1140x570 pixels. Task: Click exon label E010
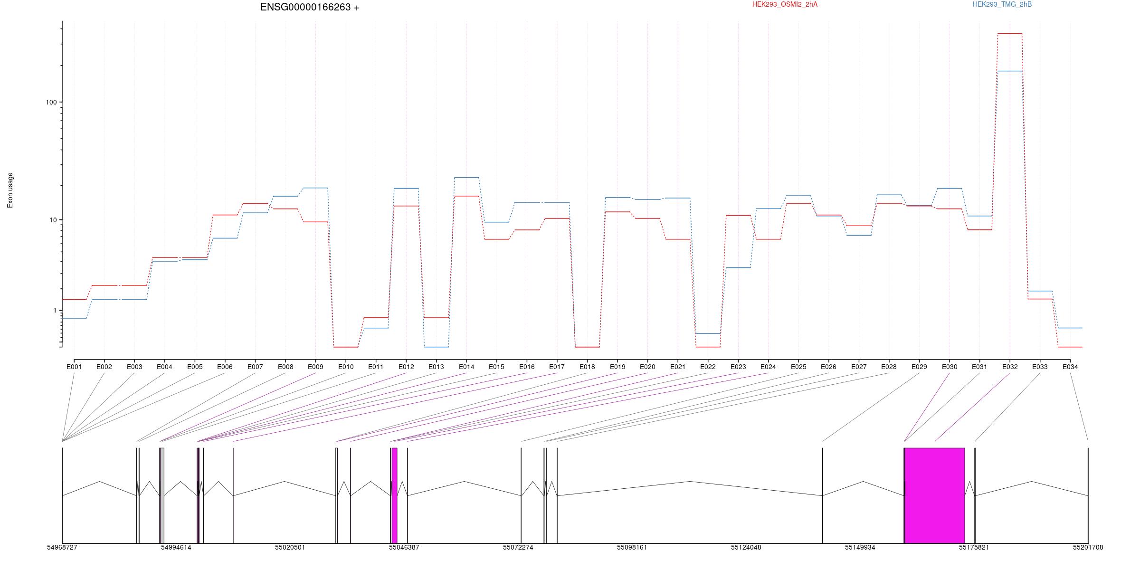tap(346, 367)
